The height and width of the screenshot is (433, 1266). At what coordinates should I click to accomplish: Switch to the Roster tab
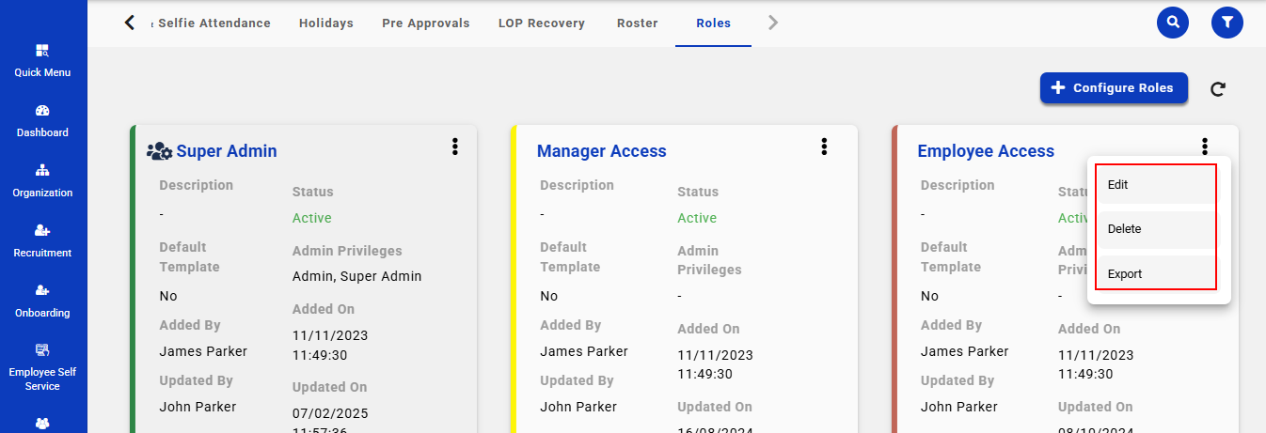pos(637,23)
